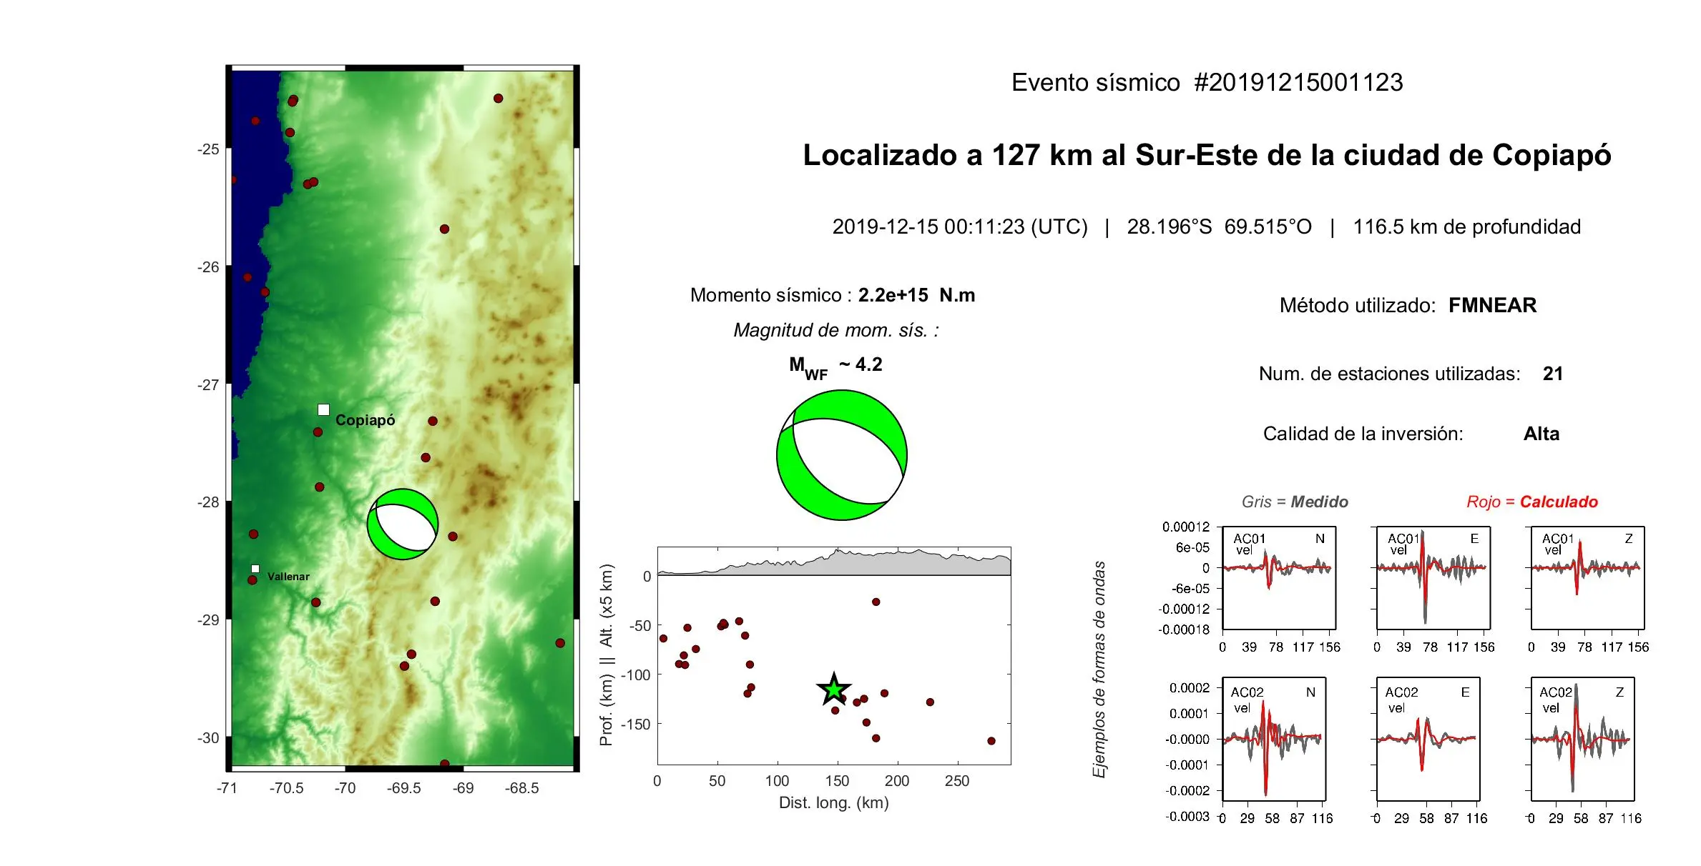This screenshot has height=866, width=1701.
Task: Click the AC01 E velocity waveform plot
Action: tap(1433, 578)
